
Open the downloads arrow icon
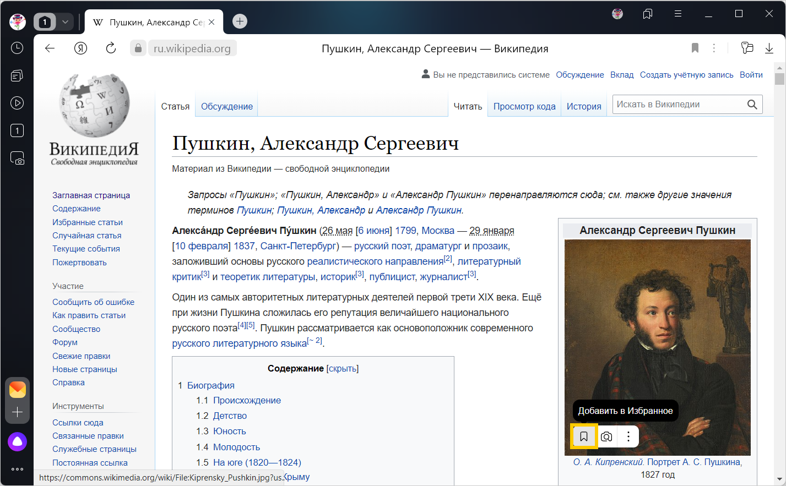pos(769,48)
